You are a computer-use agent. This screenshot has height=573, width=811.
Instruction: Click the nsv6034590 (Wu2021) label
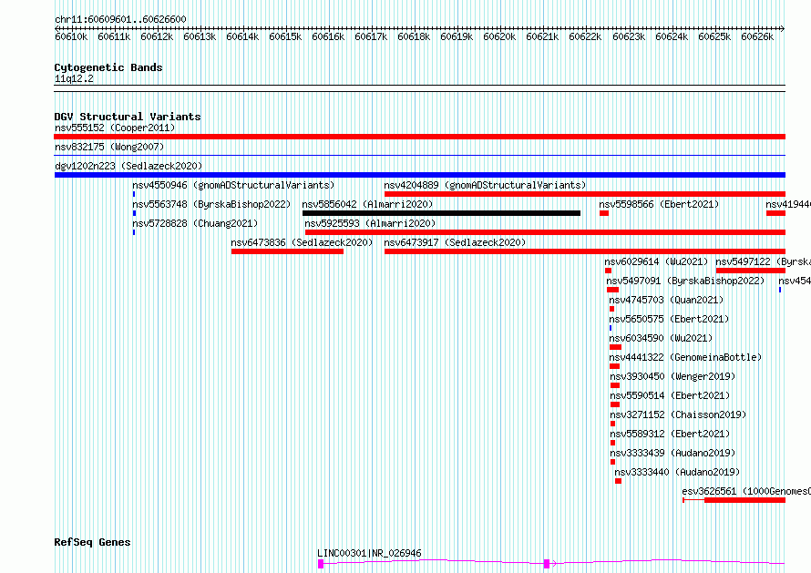click(661, 338)
